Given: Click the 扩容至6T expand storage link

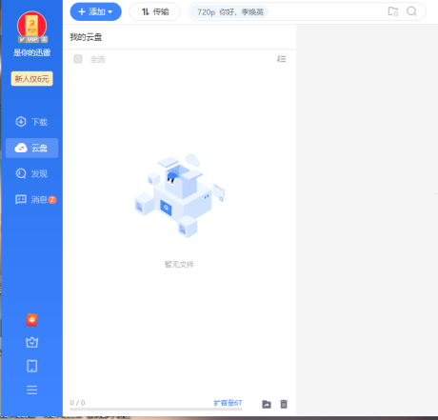Looking at the screenshot, I should 228,403.
